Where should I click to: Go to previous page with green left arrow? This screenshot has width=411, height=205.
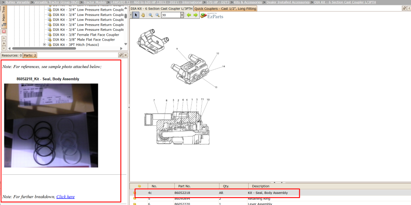coord(189,15)
